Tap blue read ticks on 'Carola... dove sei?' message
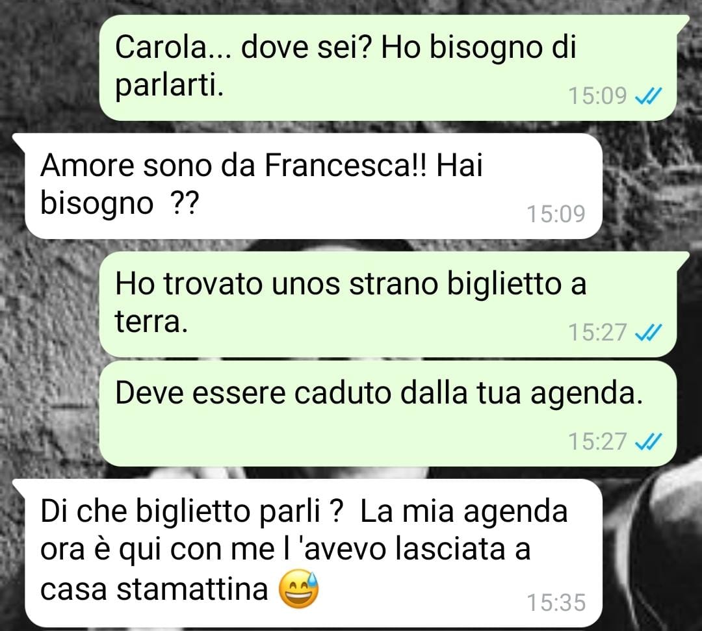 click(648, 96)
